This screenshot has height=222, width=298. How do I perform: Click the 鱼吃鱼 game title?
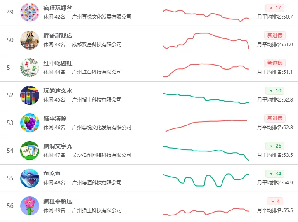pyautogui.click(x=52, y=174)
